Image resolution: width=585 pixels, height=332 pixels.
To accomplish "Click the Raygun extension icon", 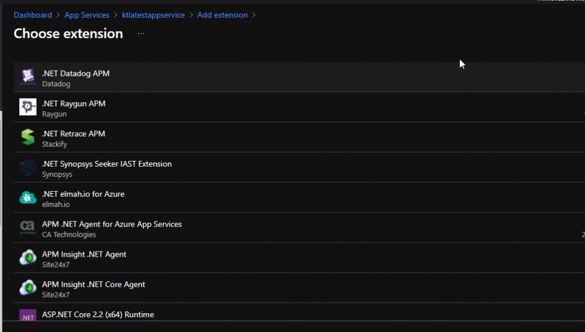I will [28, 107].
